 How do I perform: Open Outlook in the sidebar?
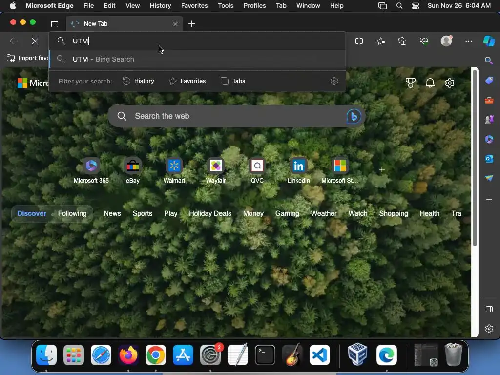coord(489,159)
